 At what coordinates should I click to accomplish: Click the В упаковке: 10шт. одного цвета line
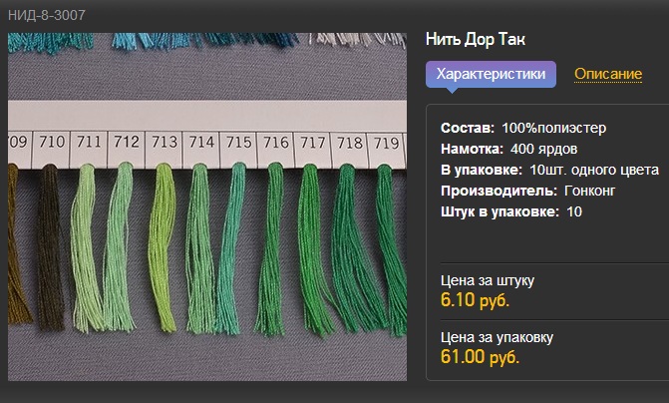click(549, 170)
